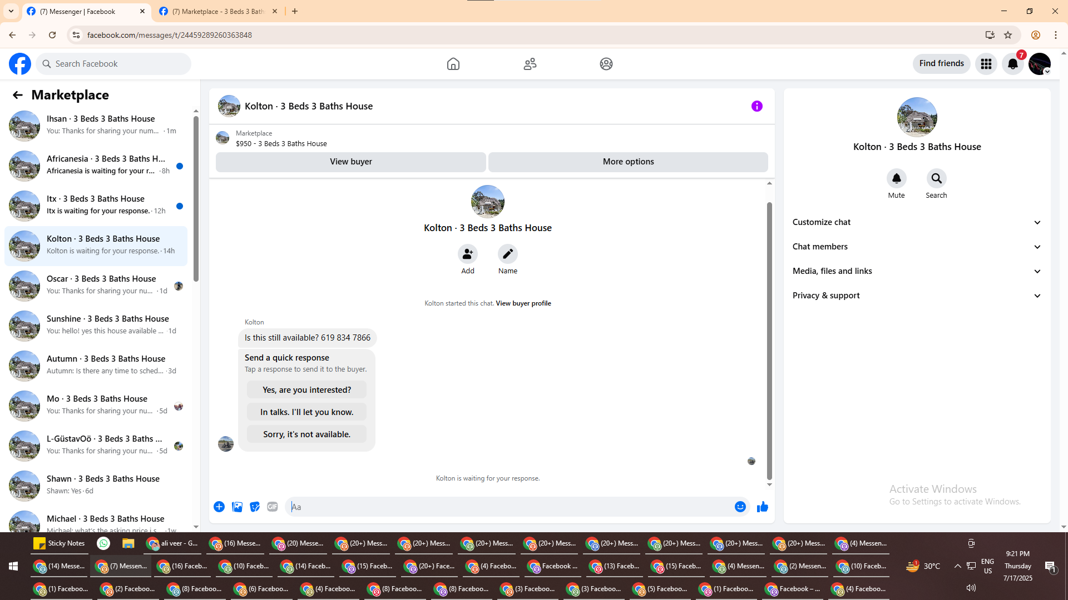Open the Marketplace listing thumbnail in header
The width and height of the screenshot is (1068, 600).
[222, 138]
